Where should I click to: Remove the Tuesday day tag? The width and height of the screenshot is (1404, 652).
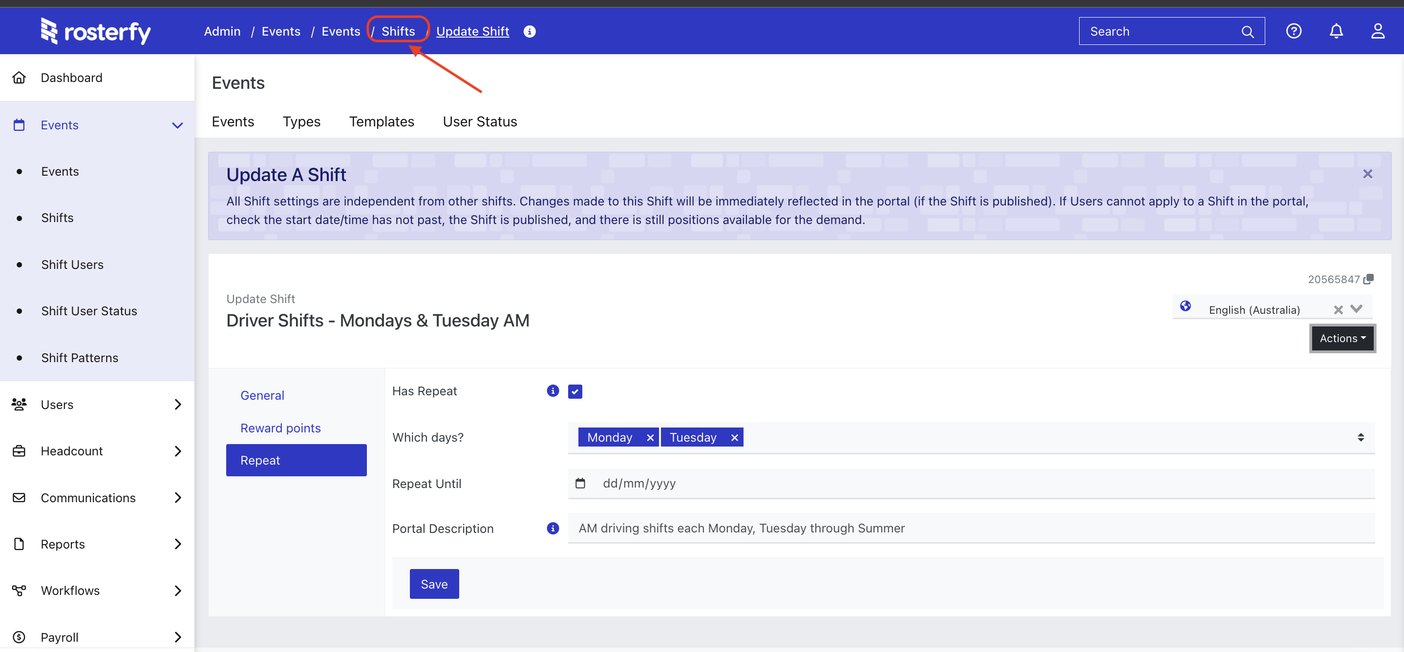pyautogui.click(x=734, y=437)
